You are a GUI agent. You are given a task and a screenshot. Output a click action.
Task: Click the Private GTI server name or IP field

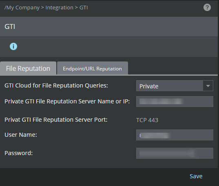(175, 101)
